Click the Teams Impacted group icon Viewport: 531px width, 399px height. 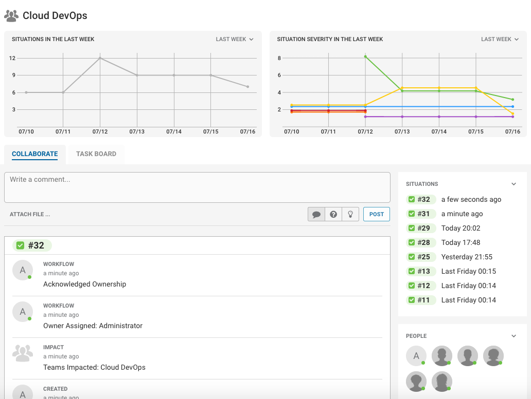click(x=23, y=353)
